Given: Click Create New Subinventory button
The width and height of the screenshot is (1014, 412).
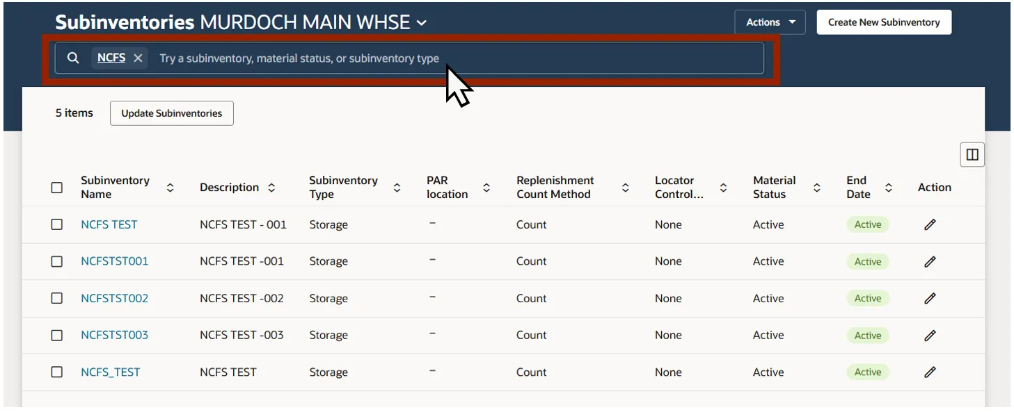Looking at the screenshot, I should coord(884,22).
